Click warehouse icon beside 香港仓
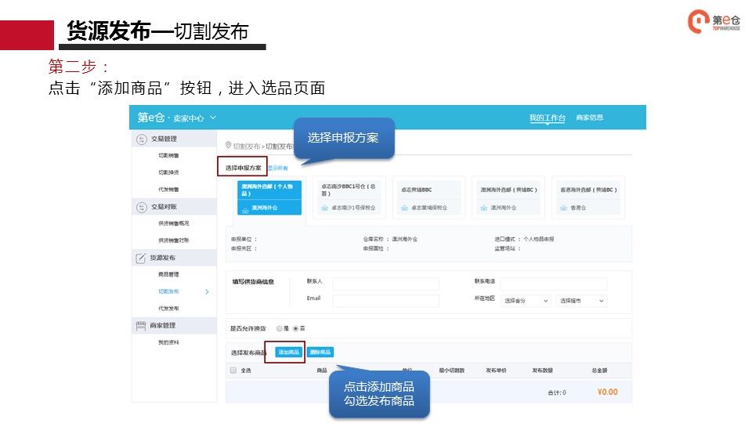Viewport: 752px width, 423px height. click(563, 208)
